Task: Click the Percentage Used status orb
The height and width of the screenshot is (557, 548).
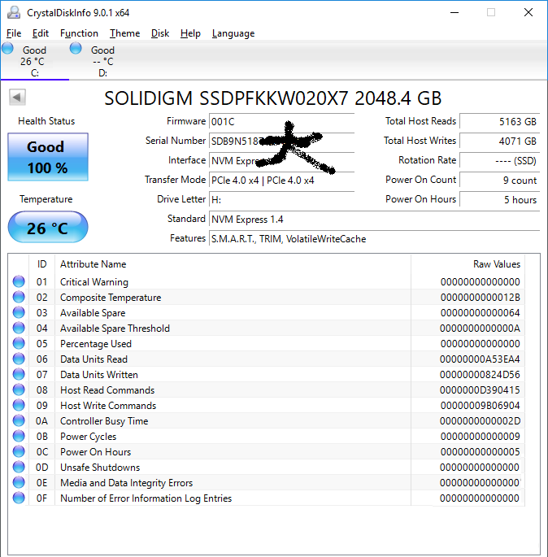Action: [x=19, y=343]
